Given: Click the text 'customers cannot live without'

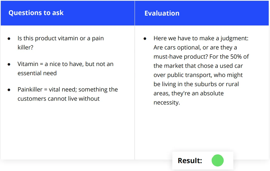Looking at the screenshot, I should (x=59, y=99).
